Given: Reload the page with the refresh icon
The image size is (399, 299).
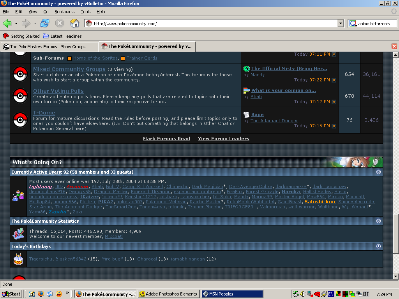Looking at the screenshot, I should (45, 23).
